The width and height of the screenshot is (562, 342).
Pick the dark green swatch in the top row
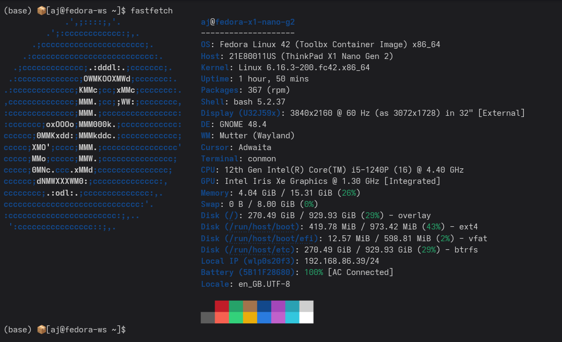(x=236, y=306)
